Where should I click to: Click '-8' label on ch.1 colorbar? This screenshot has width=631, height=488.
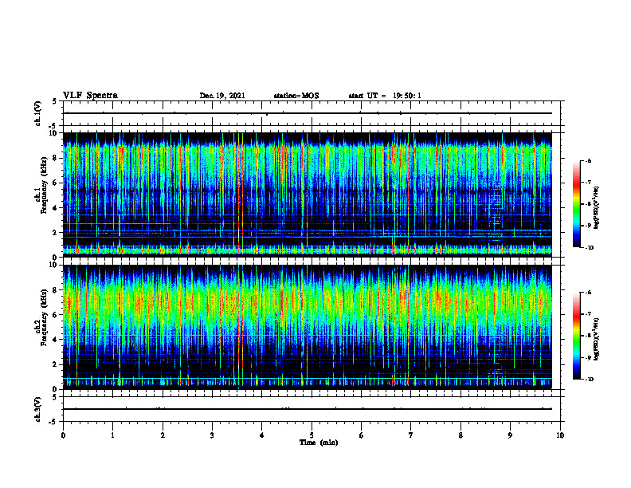pos(587,204)
